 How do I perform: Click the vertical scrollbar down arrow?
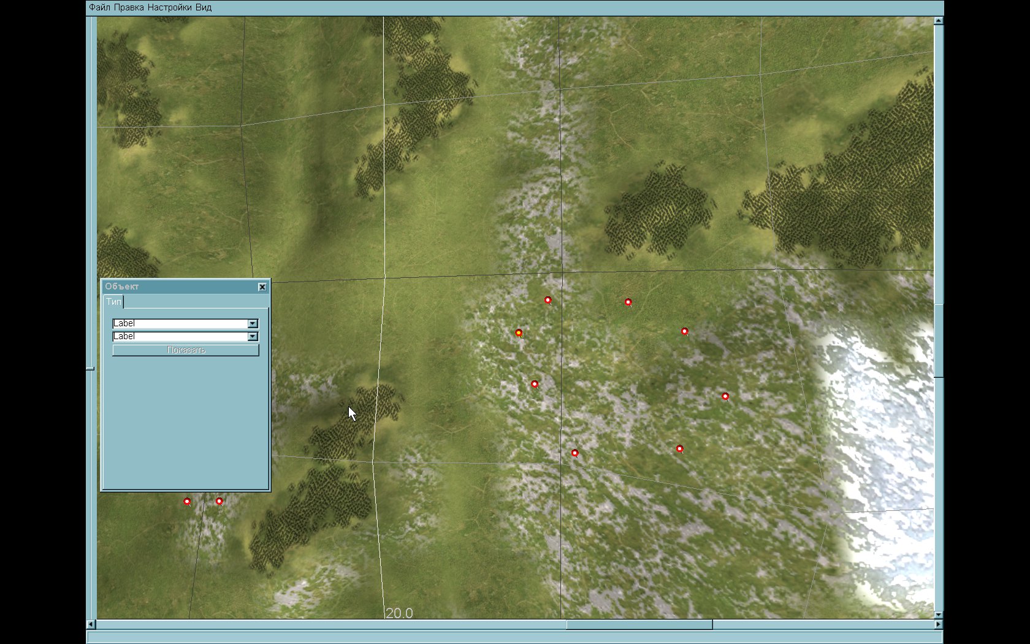(x=939, y=615)
